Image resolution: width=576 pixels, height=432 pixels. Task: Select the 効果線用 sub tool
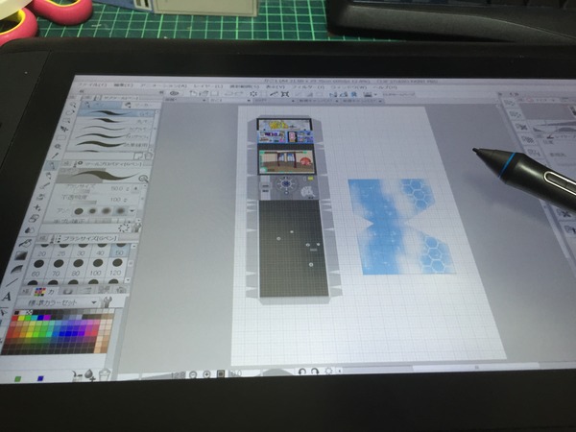pyautogui.click(x=108, y=146)
